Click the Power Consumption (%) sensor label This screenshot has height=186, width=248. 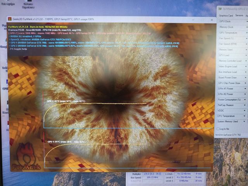click(x=229, y=100)
